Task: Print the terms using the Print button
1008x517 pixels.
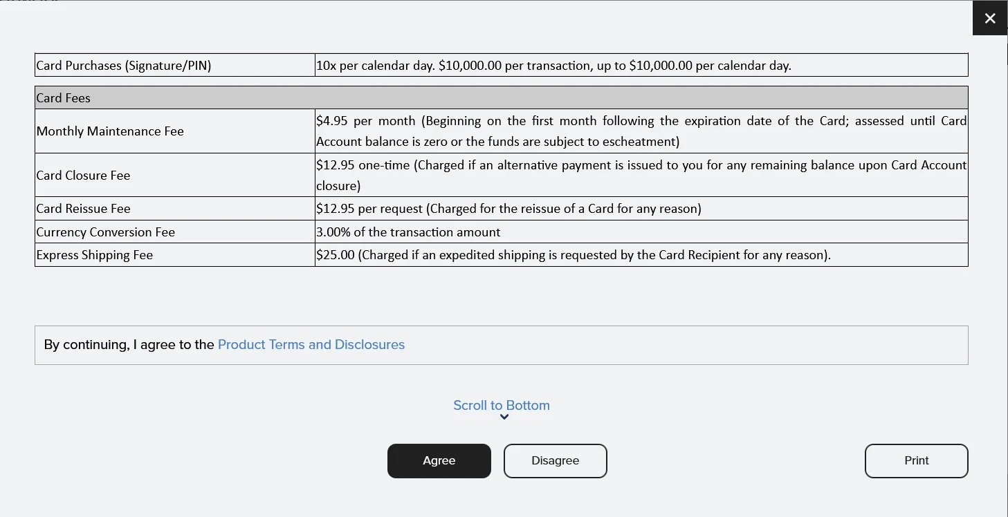Action: 916,460
